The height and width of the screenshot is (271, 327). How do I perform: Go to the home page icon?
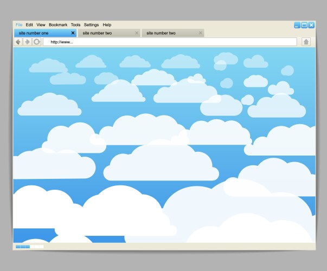point(306,42)
